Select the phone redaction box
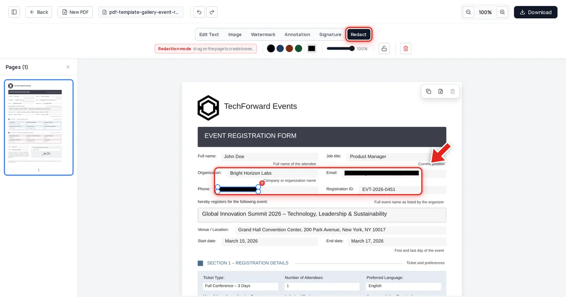This screenshot has width=566, height=297. point(238,190)
